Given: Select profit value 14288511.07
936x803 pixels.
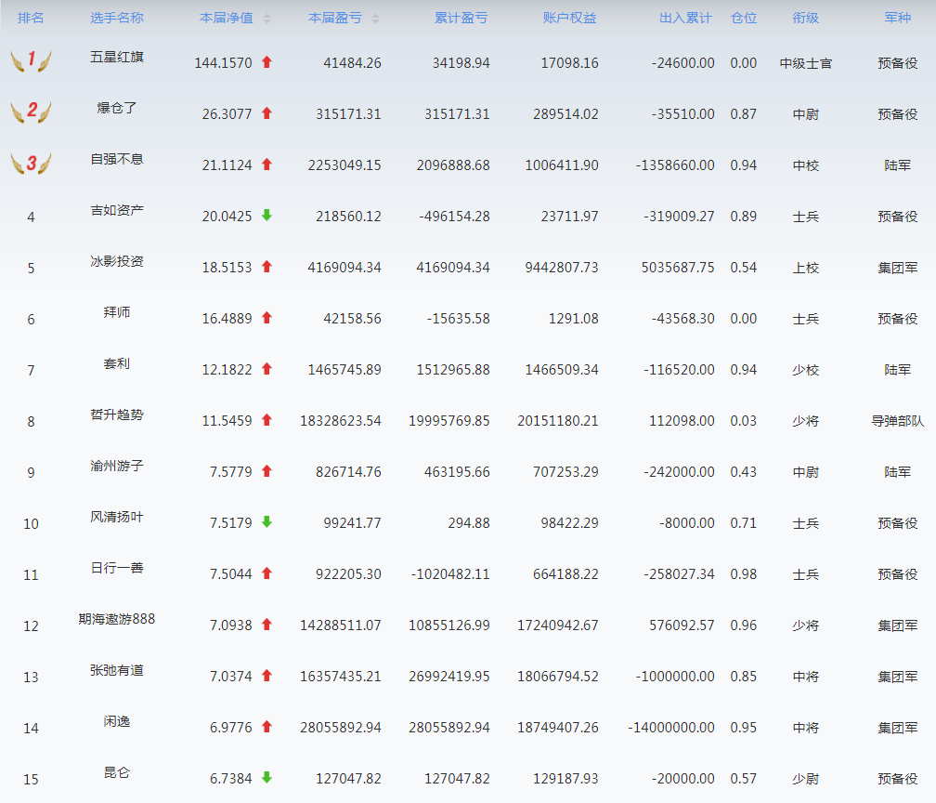Looking at the screenshot, I should [x=340, y=625].
